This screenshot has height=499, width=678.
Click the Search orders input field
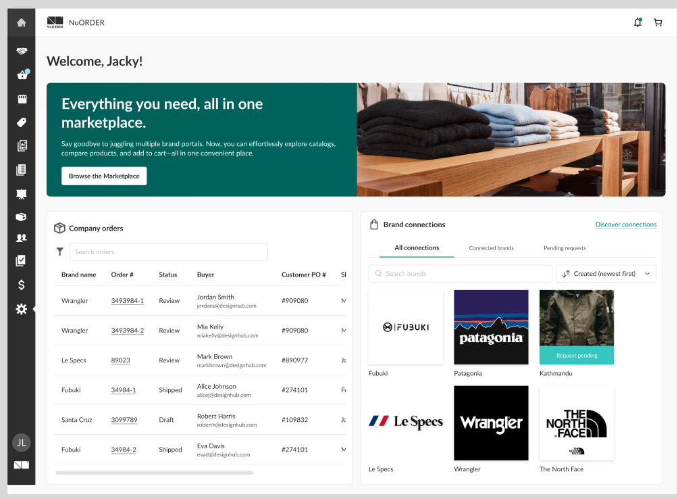point(169,252)
